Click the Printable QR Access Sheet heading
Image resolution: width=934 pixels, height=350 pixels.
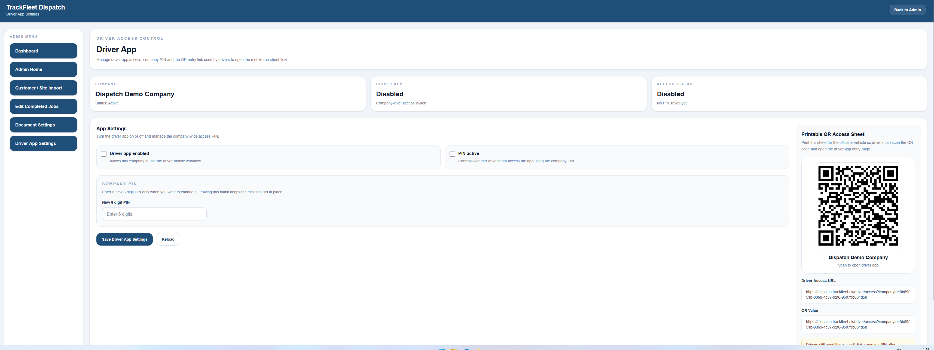point(832,134)
